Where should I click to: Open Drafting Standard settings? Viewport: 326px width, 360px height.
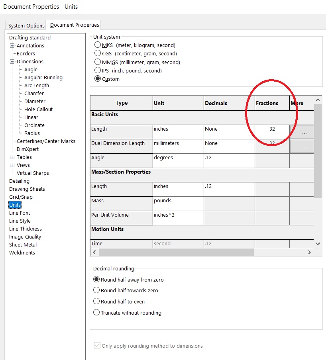[30, 38]
